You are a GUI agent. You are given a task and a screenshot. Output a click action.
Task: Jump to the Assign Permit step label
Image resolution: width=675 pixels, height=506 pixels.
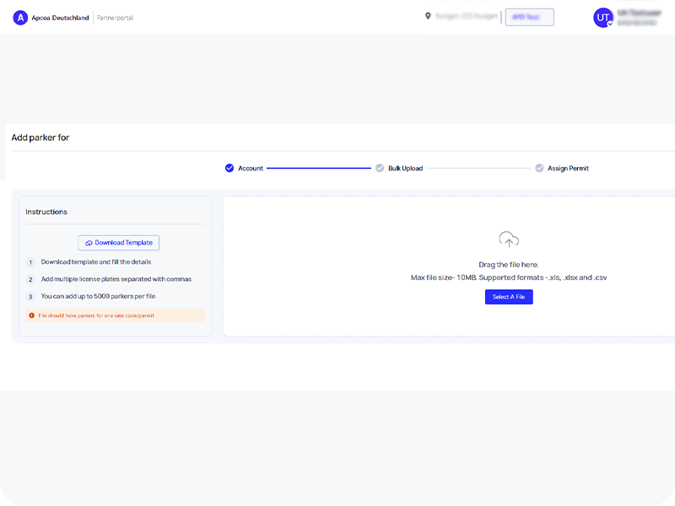[x=568, y=169]
